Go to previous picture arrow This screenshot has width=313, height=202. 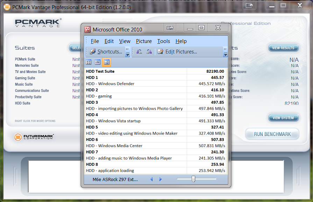[151, 179]
